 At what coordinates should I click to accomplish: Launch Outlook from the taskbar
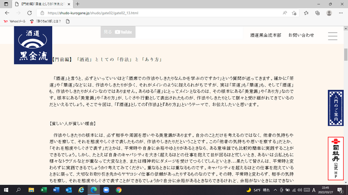coord(69,190)
